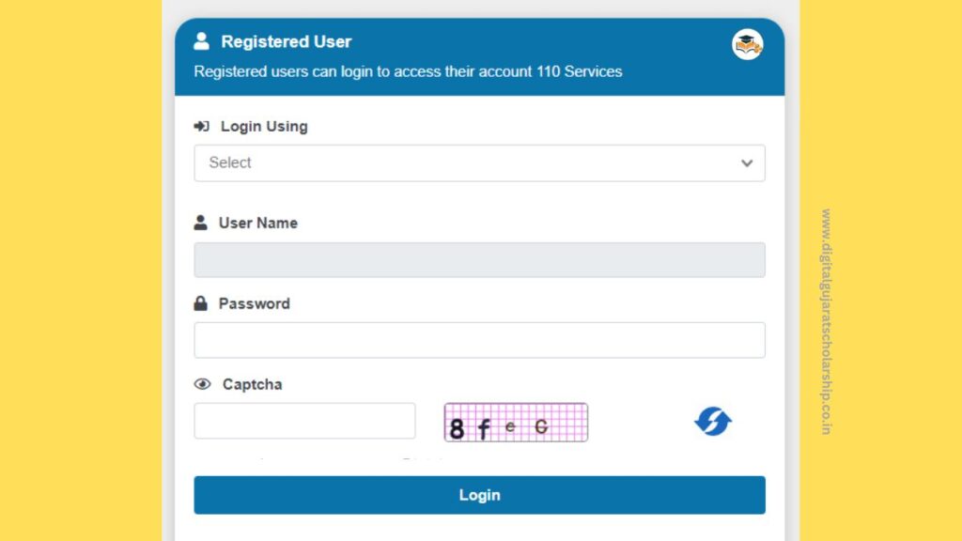Click the Registered User header text
Image resolution: width=962 pixels, height=541 pixels.
[286, 40]
